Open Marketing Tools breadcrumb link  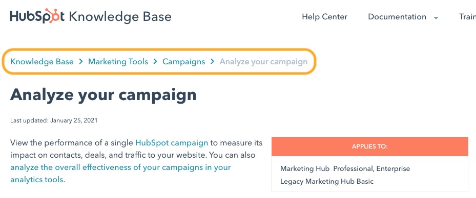pyautogui.click(x=118, y=62)
